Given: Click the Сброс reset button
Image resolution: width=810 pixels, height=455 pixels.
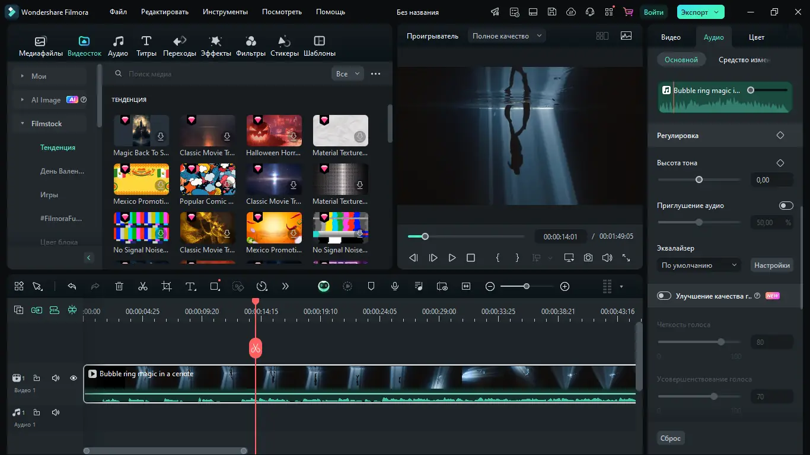Looking at the screenshot, I should click(671, 438).
